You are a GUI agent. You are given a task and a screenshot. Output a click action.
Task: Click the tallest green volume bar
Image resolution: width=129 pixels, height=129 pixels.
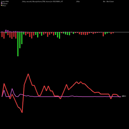[x=18, y=44]
